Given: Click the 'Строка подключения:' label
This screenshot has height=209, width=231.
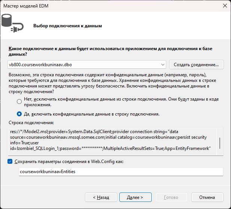Looking at the screenshot, I should click(31, 123).
